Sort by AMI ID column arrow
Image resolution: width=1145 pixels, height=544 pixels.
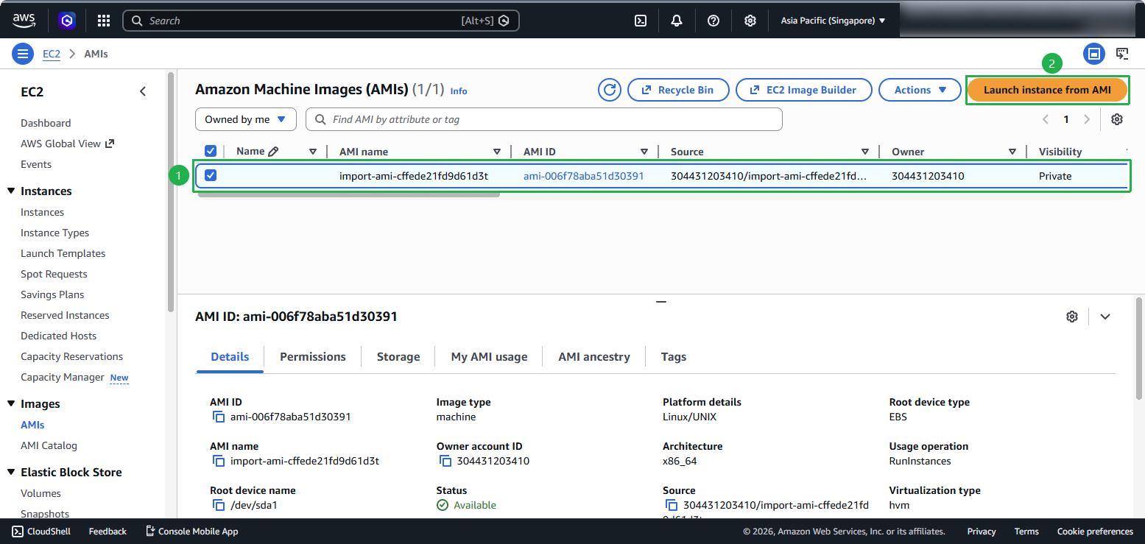pyautogui.click(x=644, y=152)
